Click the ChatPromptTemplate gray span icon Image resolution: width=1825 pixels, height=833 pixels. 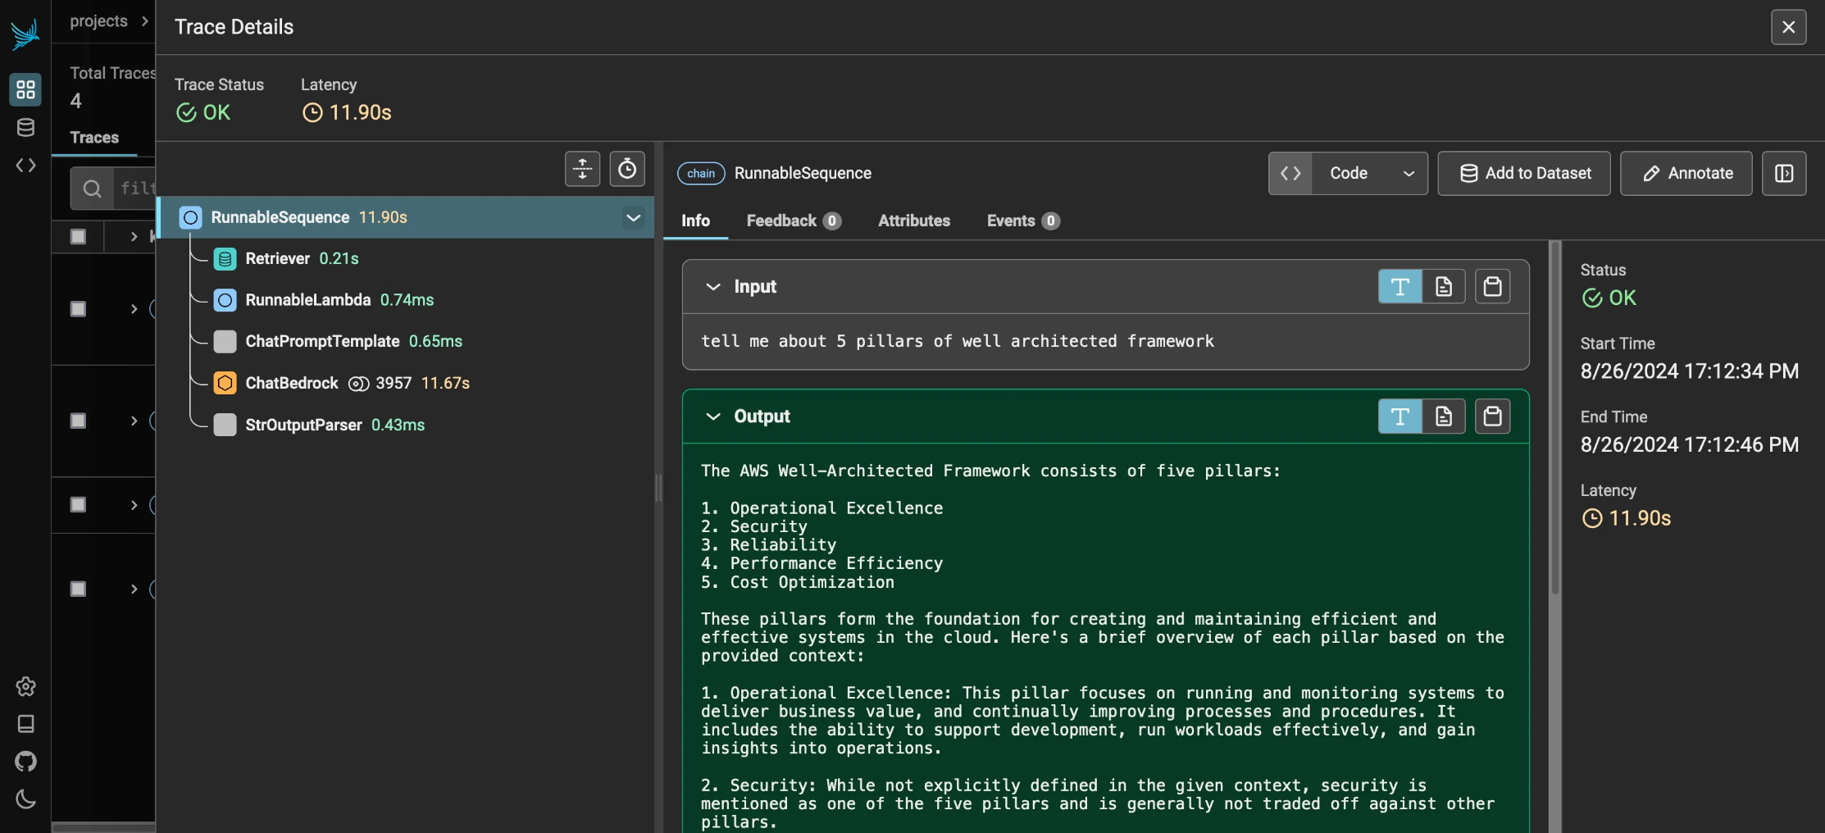225,342
